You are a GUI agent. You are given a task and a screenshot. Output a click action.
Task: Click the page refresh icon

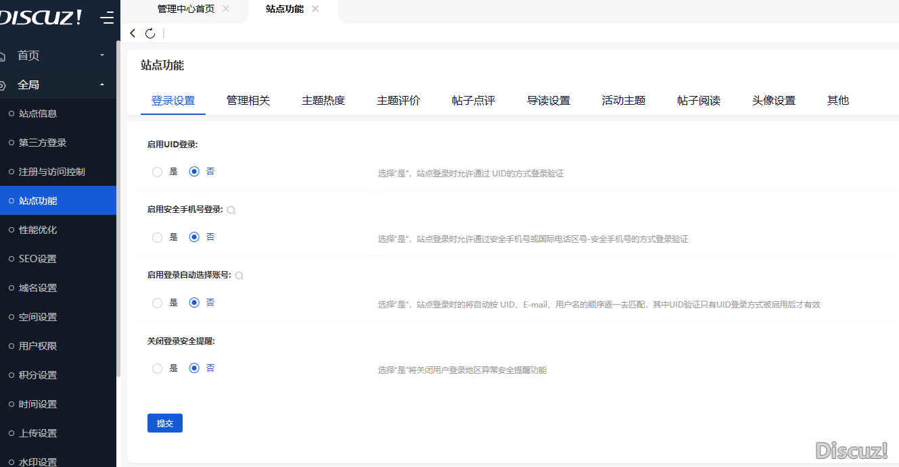point(150,33)
